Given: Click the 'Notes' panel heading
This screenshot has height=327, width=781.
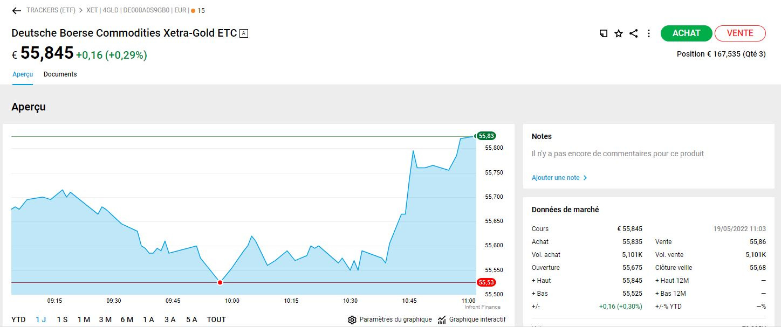Looking at the screenshot, I should click(542, 136).
